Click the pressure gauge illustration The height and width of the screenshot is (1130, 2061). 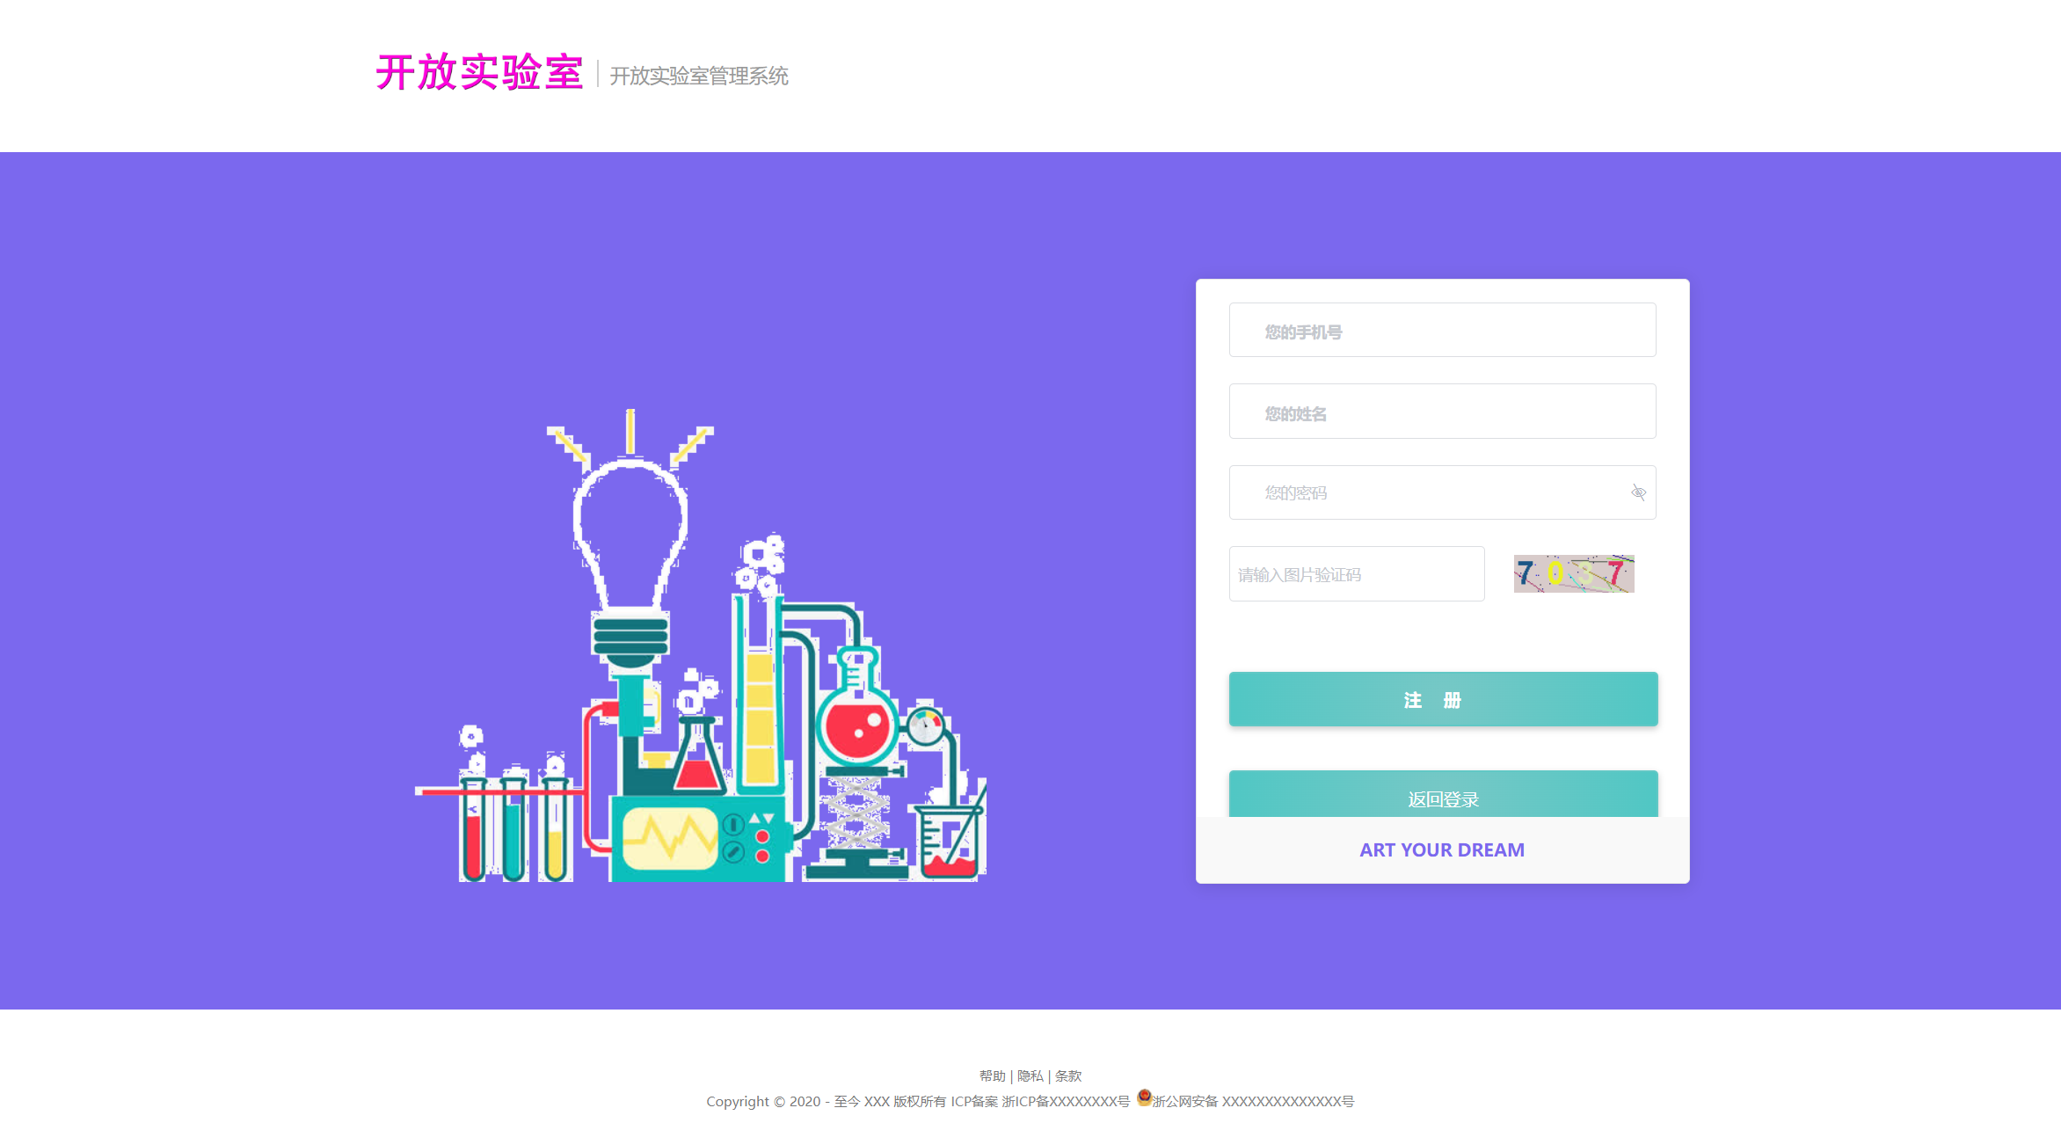coord(925,726)
